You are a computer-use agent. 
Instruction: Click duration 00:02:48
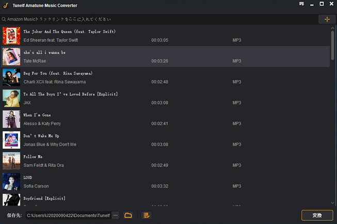pos(159,82)
